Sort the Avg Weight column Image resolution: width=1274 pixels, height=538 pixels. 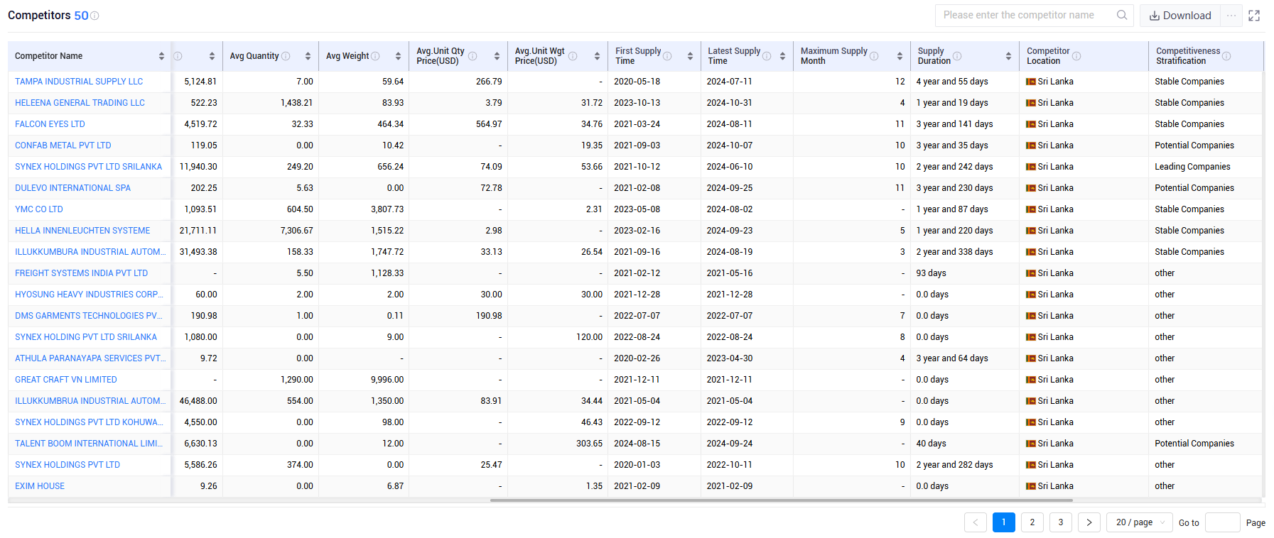pyautogui.click(x=398, y=56)
